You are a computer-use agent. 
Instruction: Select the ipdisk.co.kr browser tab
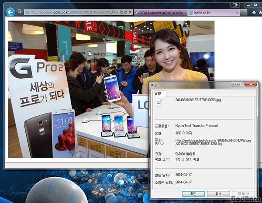click(214, 13)
